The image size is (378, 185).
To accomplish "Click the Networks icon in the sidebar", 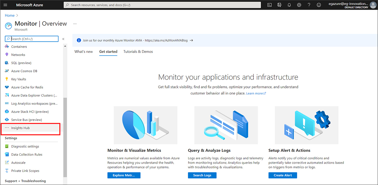I will 7,55.
